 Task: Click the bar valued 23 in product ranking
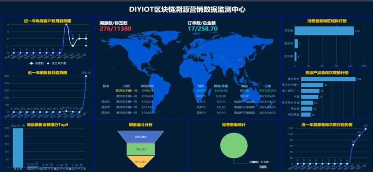pos(307,103)
